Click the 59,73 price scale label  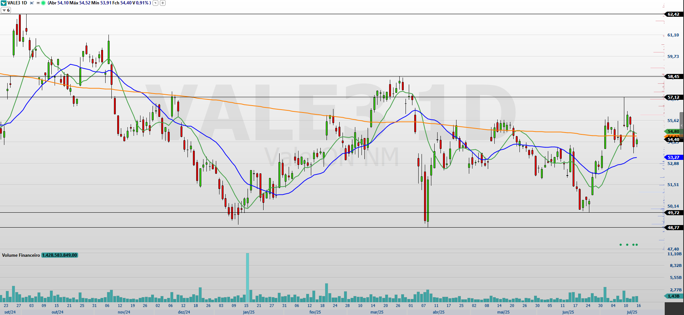click(673, 56)
